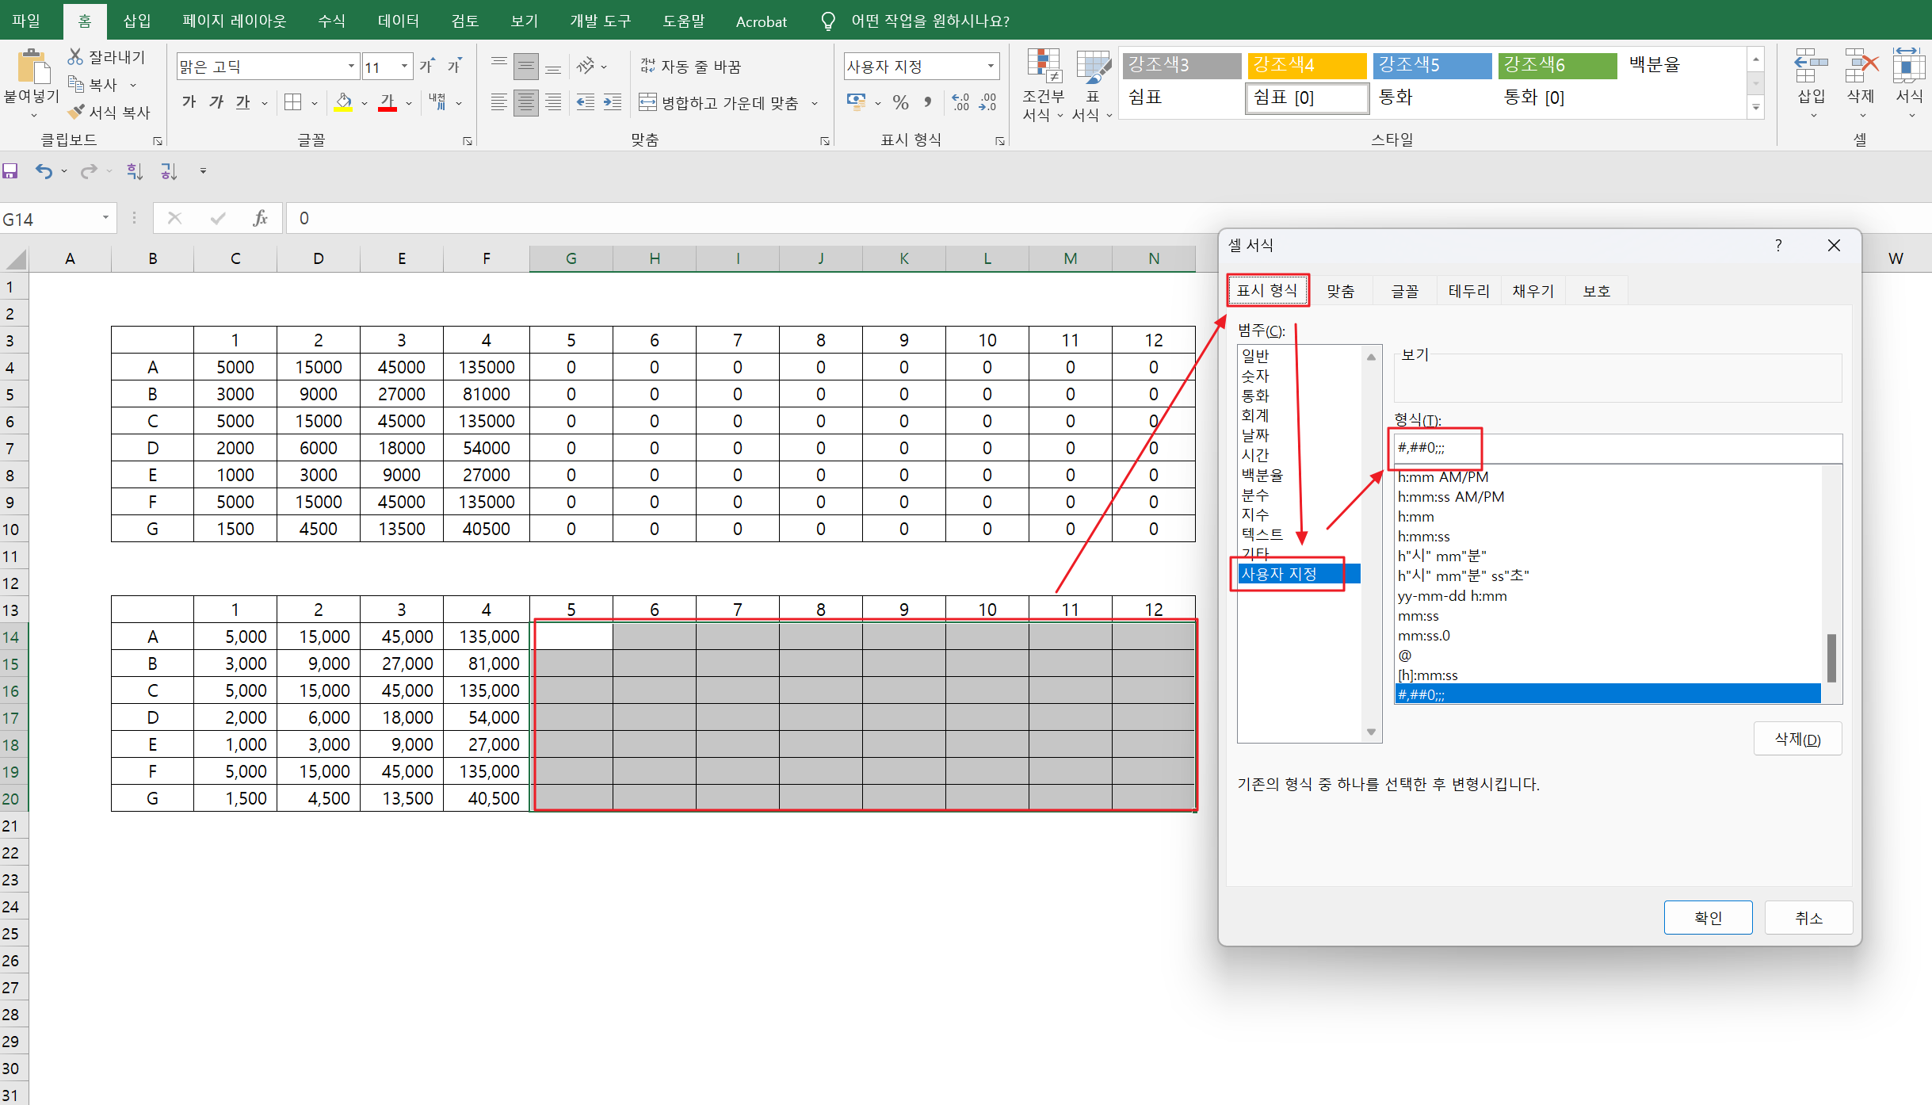This screenshot has width=1932, height=1105.
Task: Click the yellow fill color swatch icon
Action: coord(343,102)
